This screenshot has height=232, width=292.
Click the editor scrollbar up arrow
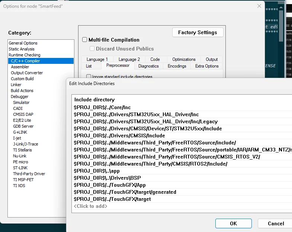281,7
